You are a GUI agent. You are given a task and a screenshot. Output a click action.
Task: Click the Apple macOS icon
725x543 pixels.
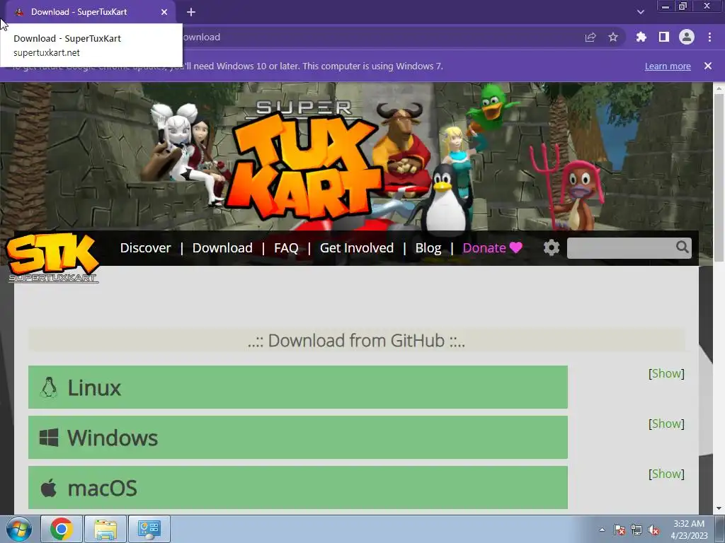click(x=49, y=488)
